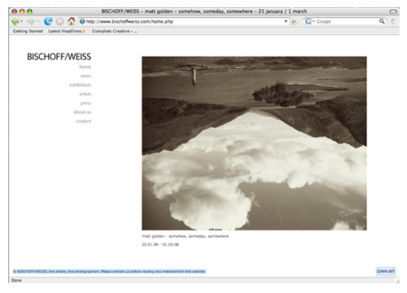Image resolution: width=407 pixels, height=293 pixels.
Task: Click the upside-down landscape exhibition image
Action: coord(254,143)
